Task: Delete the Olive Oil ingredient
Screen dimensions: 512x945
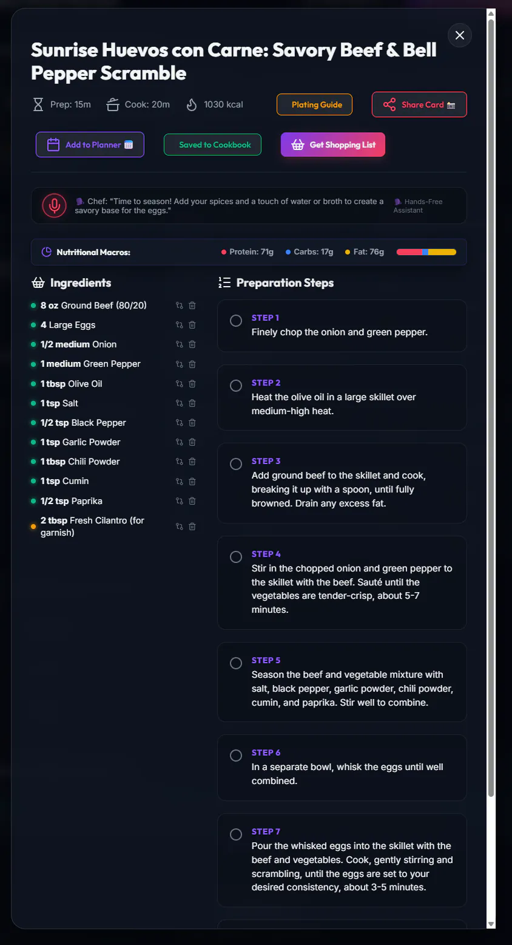Action: (192, 384)
